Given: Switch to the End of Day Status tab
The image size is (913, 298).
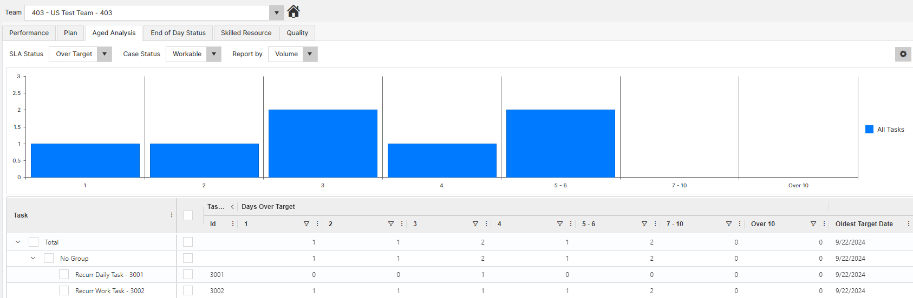Looking at the screenshot, I should [x=178, y=33].
